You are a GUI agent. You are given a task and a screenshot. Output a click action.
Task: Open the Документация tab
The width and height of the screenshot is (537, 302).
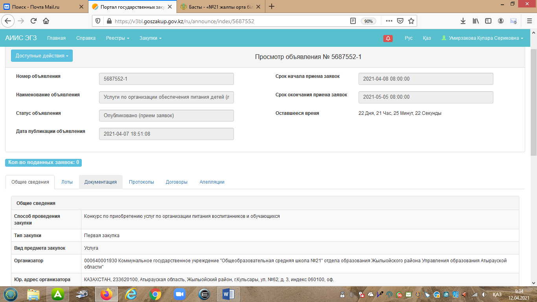101,182
